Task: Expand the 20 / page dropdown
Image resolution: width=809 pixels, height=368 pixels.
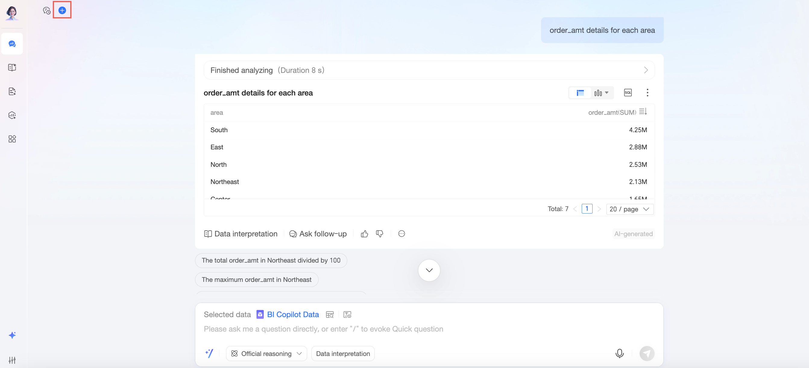Action: pyautogui.click(x=629, y=209)
